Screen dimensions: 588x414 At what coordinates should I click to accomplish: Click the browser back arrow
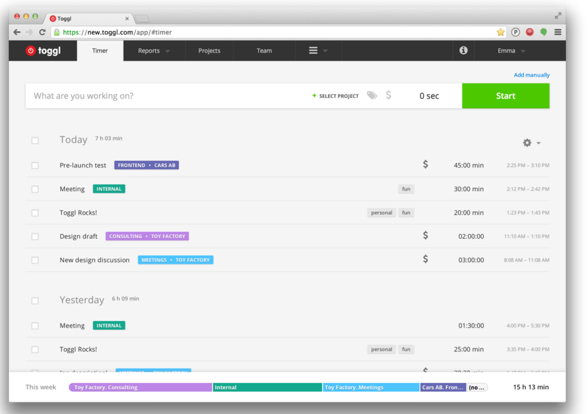[x=17, y=32]
